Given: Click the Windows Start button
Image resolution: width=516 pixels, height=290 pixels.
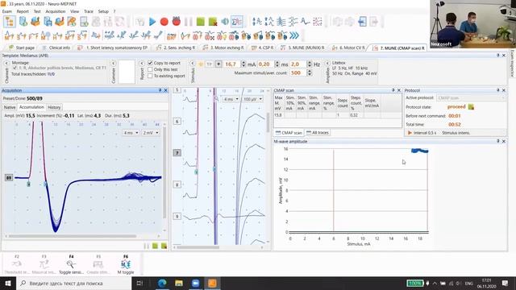Looking at the screenshot, I should click(x=8, y=283).
